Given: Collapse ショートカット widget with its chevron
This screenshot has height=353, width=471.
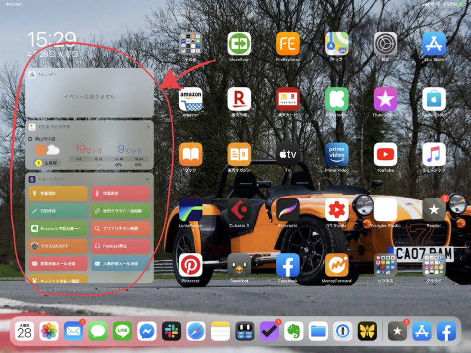Looking at the screenshot, I should (147, 179).
